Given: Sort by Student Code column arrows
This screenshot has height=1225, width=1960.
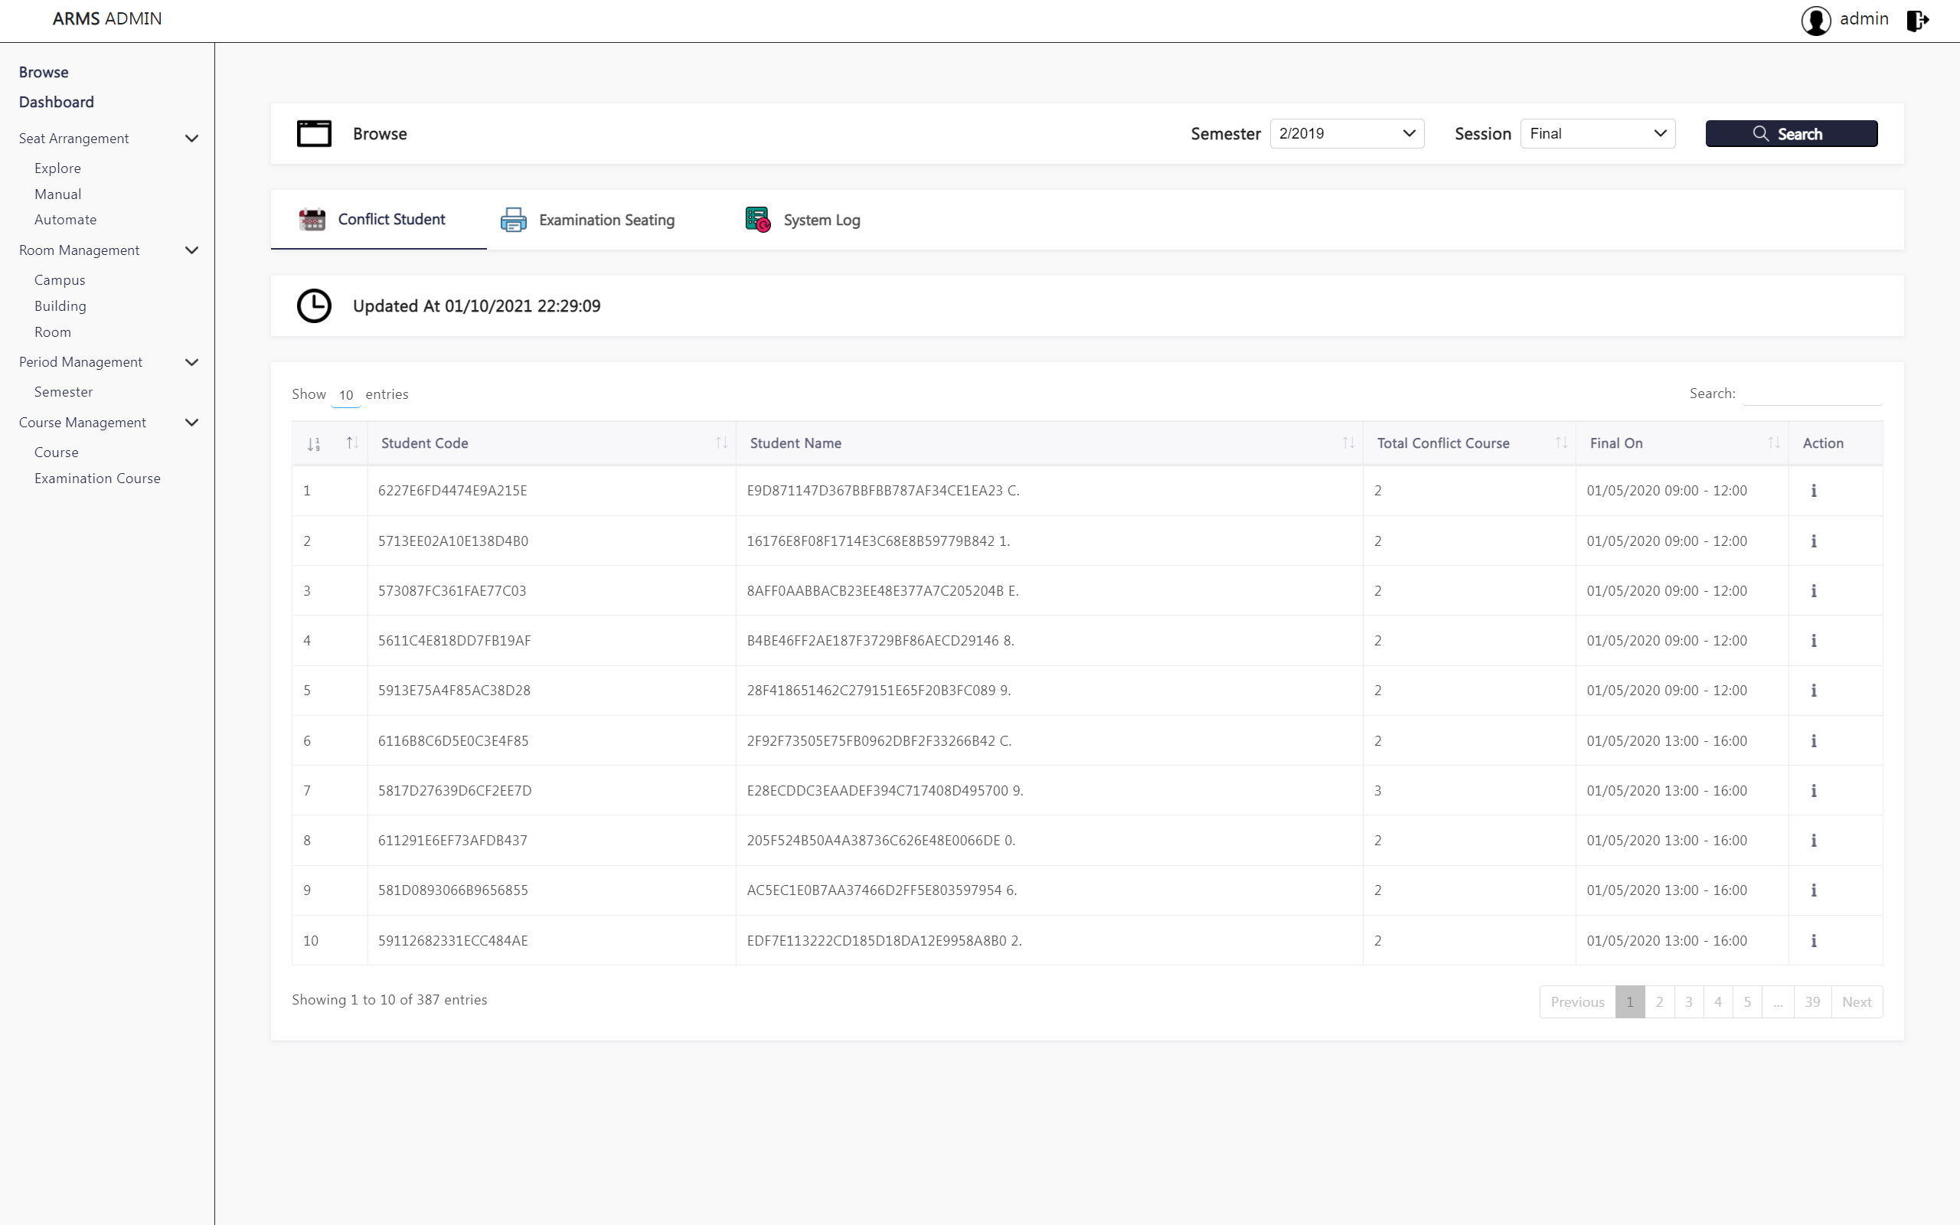Looking at the screenshot, I should 720,443.
